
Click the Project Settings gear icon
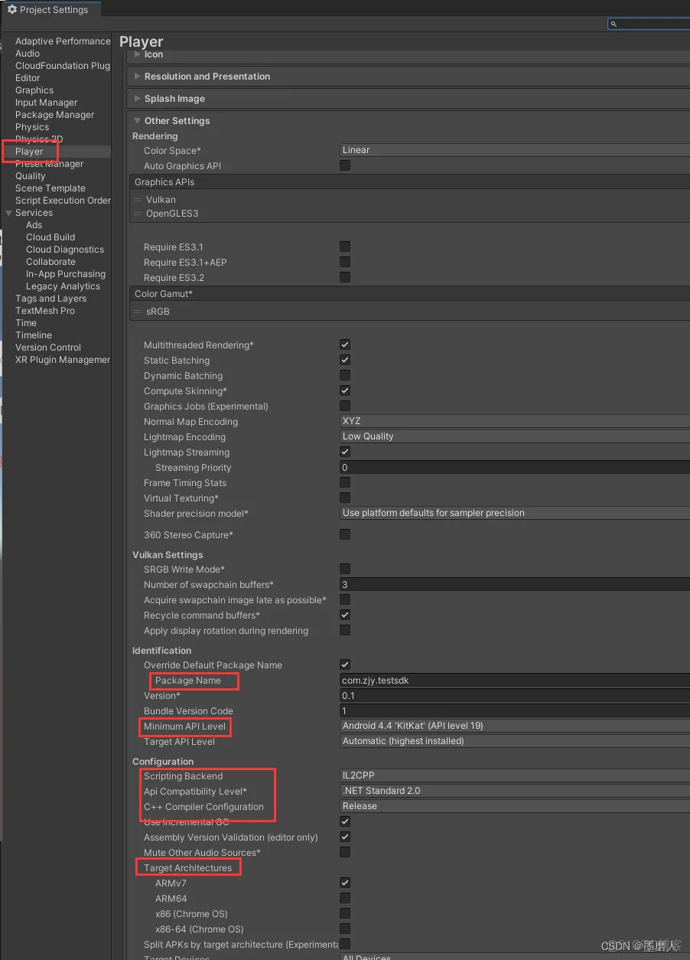pyautogui.click(x=12, y=10)
